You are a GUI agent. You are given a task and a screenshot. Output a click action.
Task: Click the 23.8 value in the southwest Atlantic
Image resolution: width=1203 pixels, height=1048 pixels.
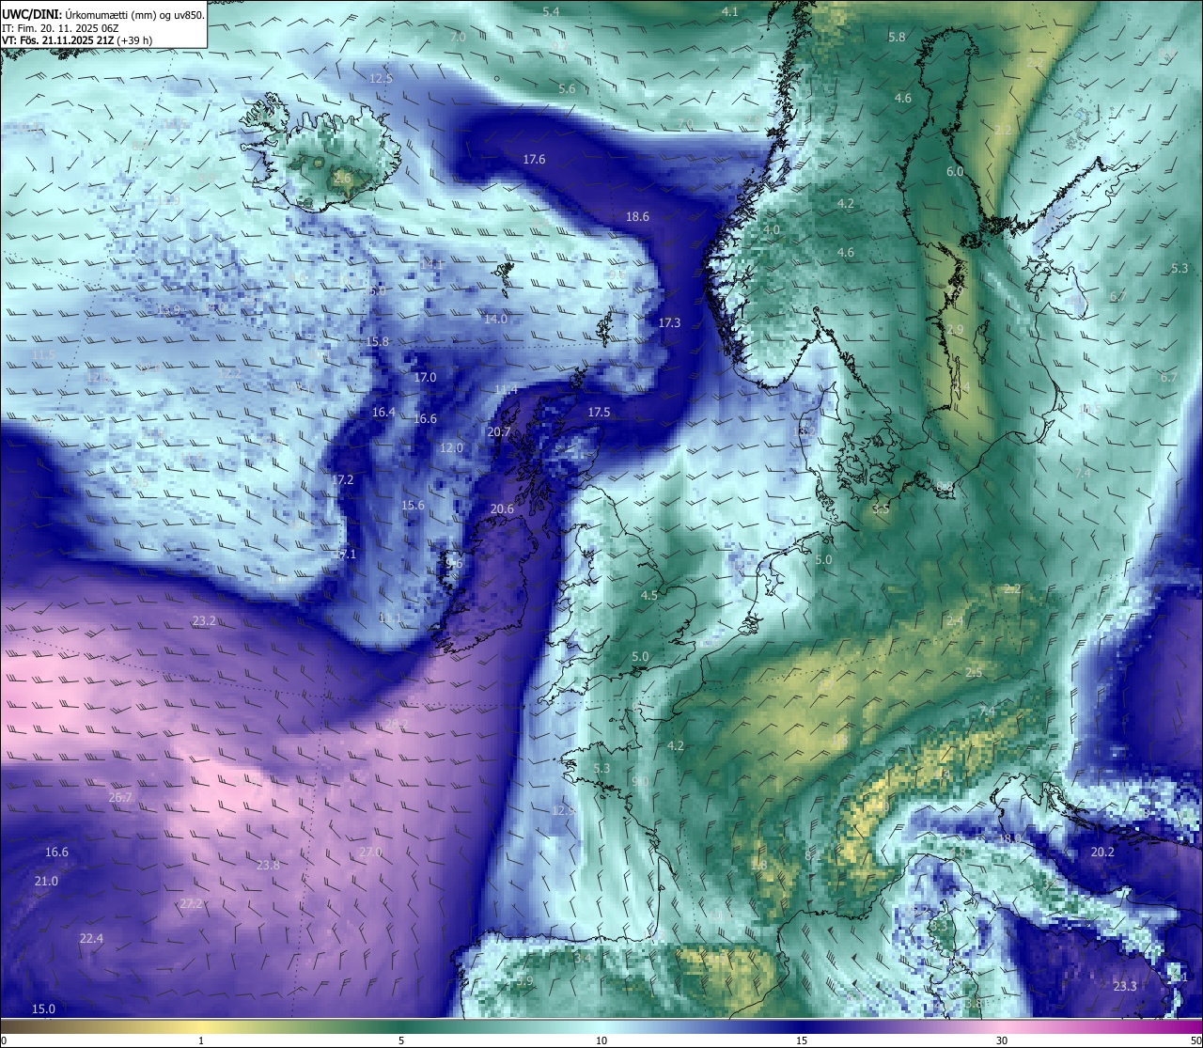268,866
